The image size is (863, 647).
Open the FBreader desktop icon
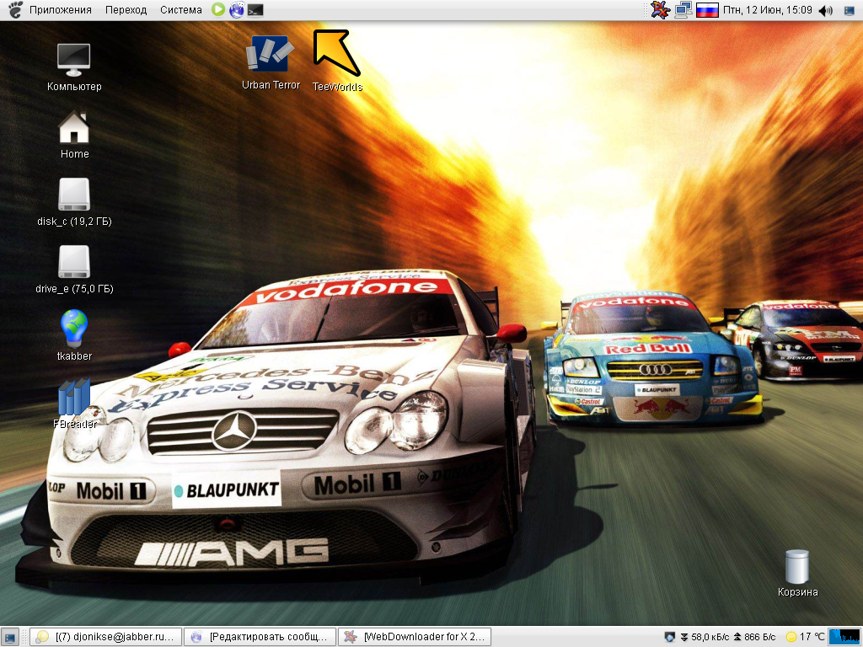click(x=74, y=398)
